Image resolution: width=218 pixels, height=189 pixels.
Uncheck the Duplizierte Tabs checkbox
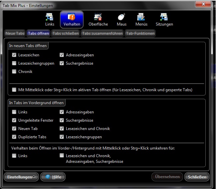(x=14, y=137)
